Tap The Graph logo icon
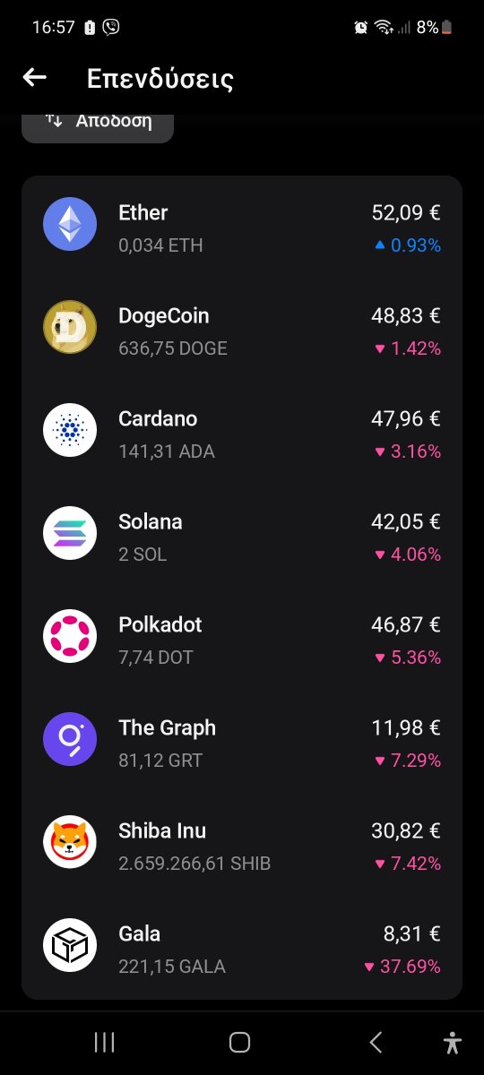This screenshot has height=1075, width=484. pos(70,739)
